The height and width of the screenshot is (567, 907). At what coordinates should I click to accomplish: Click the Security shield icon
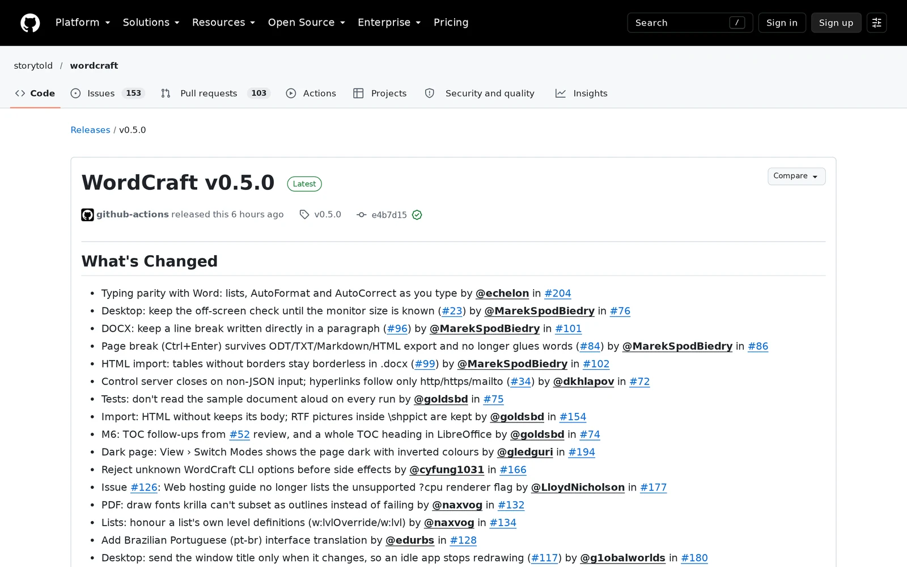(430, 94)
